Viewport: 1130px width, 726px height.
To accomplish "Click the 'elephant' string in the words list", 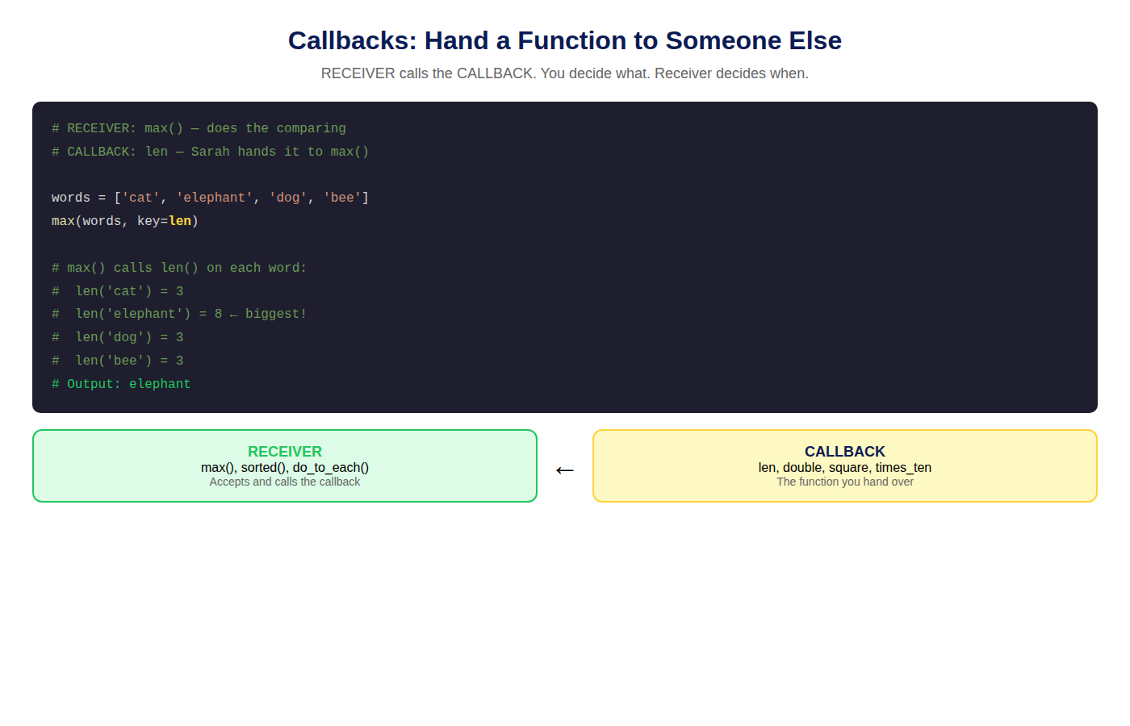I will (x=215, y=198).
